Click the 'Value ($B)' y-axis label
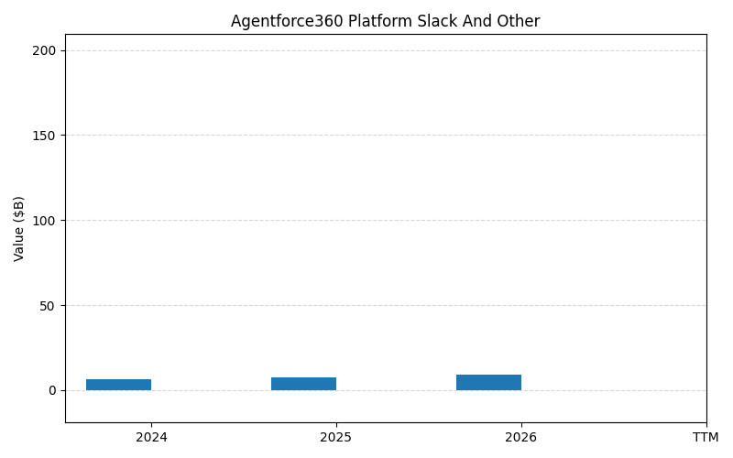The height and width of the screenshot is (458, 733). (x=18, y=229)
